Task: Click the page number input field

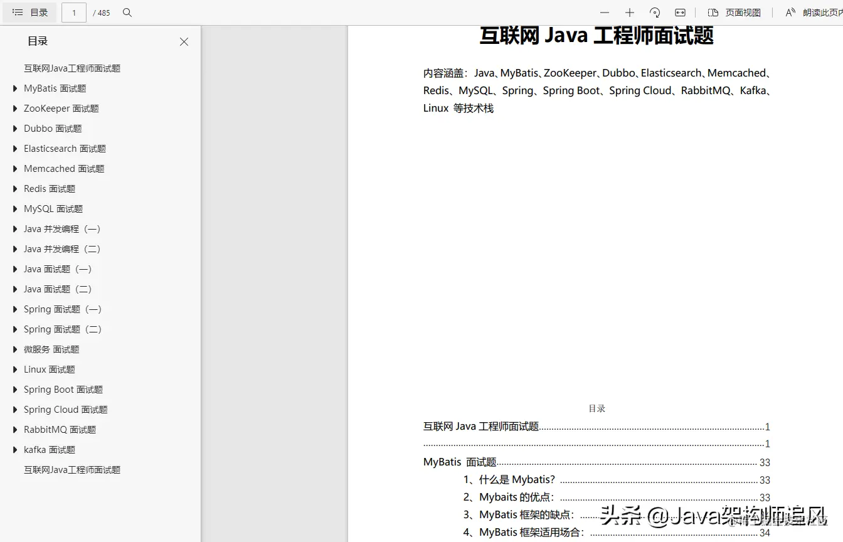Action: 74,13
